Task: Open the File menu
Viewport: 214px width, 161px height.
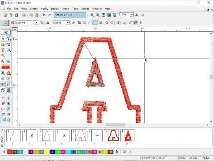Action: 9,9
